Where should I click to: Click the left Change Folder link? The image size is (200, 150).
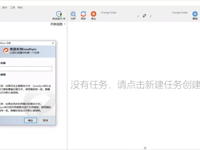(109, 13)
